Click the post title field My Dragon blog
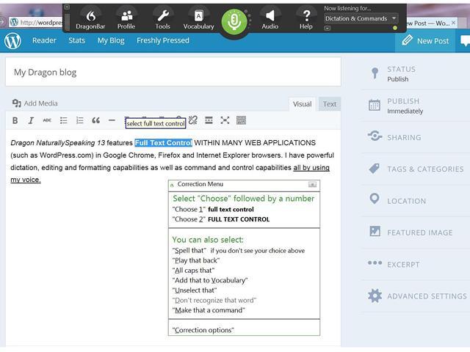The image size is (470, 352). pyautogui.click(x=173, y=72)
